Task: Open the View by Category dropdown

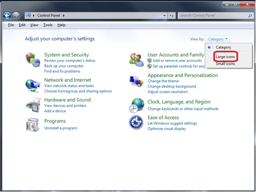Action: tap(218, 39)
